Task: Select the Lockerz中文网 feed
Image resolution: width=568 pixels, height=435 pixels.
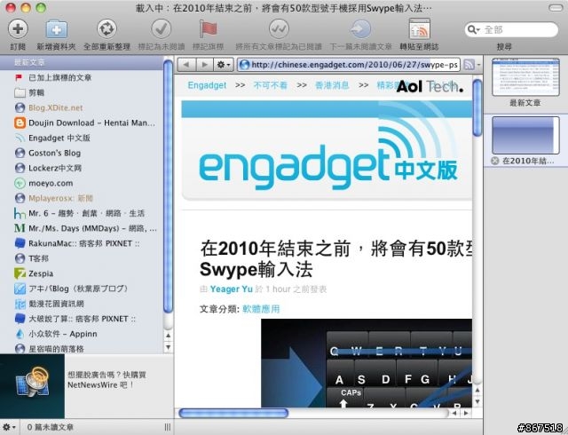Action: pos(82,168)
